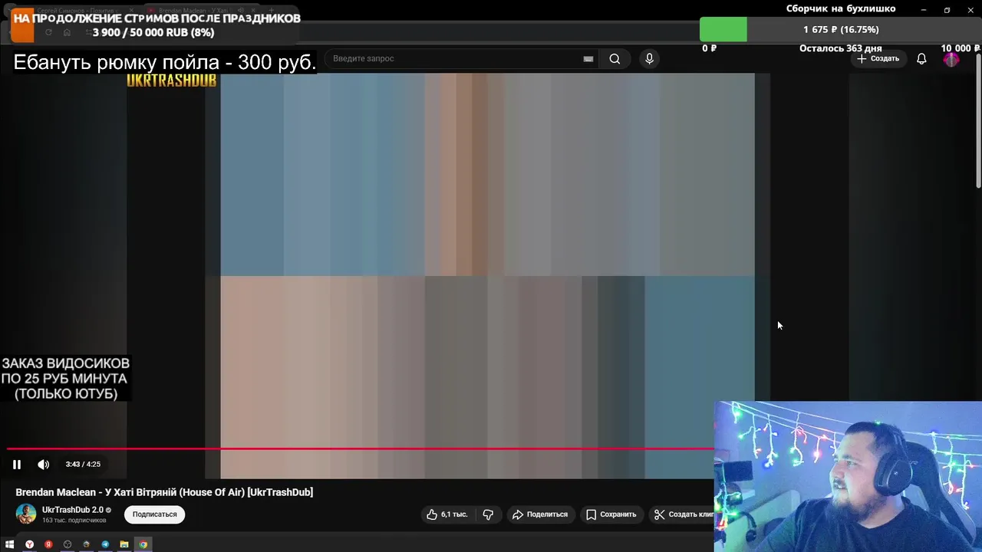
Task: Open the Windows Start menu
Action: tap(10, 544)
